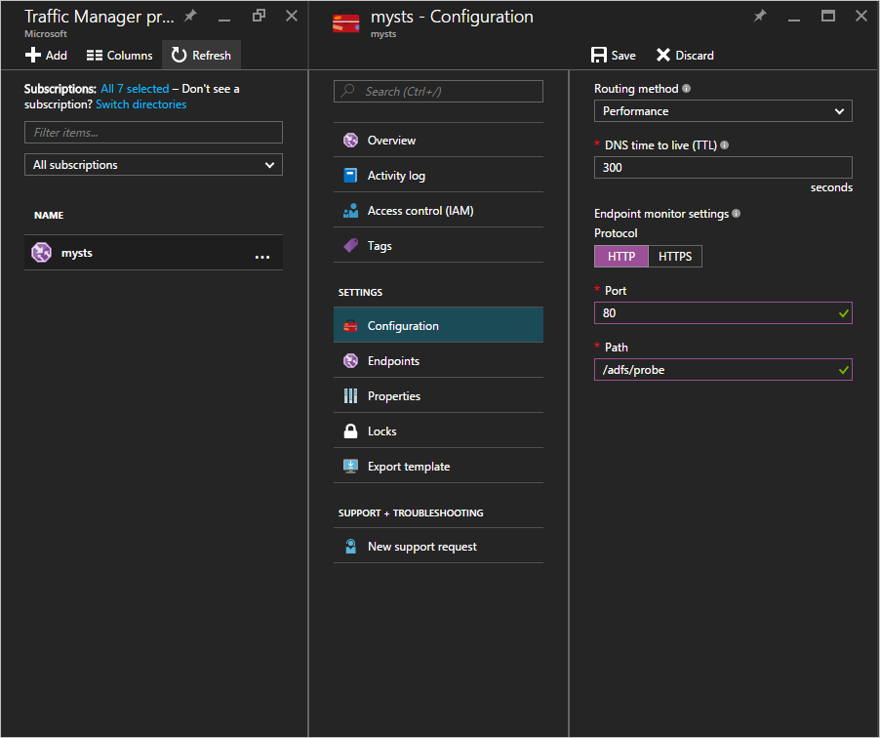This screenshot has height=738, width=880.
Task: Open mysts profile ellipsis menu
Action: [x=261, y=255]
